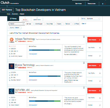Image resolution: width=110 pixels, height=108 pixels.
Task: Select the Reviews tab
Action: coord(25,19)
